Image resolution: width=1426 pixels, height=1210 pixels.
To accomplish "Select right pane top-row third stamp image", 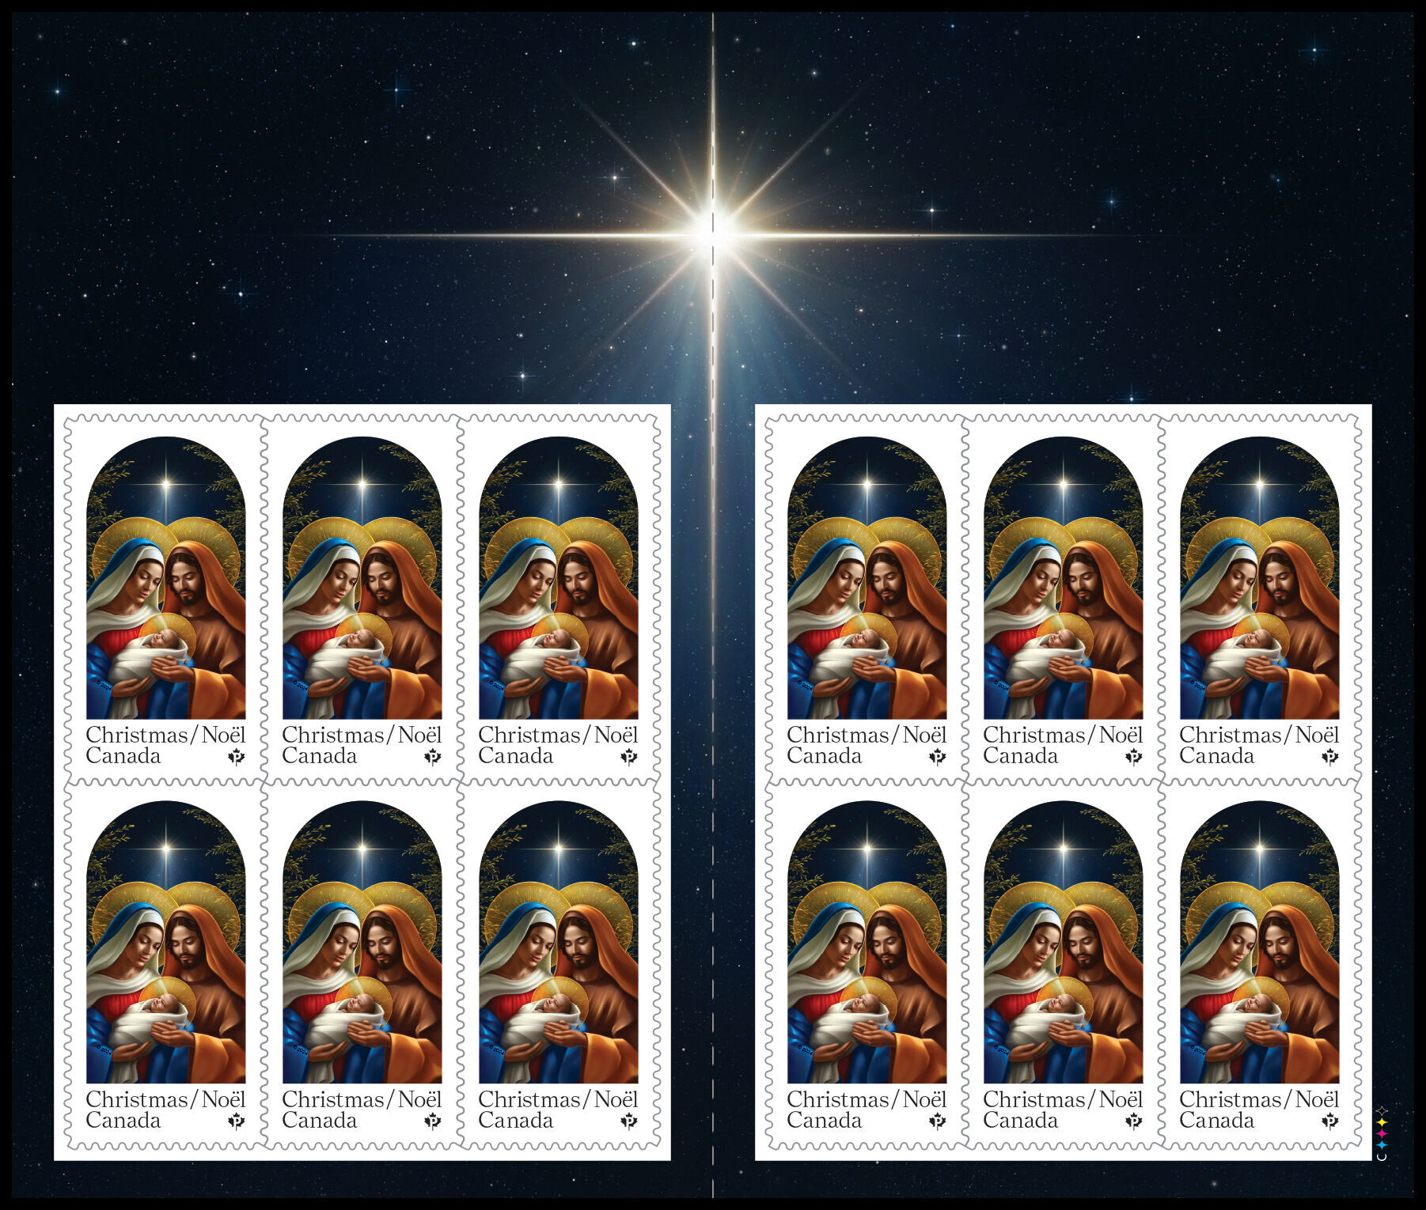I will tap(1259, 577).
